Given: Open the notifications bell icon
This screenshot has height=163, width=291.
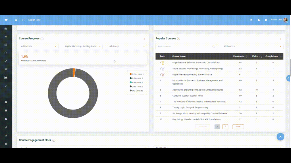Looking at the screenshot, I should pyautogui.click(x=259, y=20).
